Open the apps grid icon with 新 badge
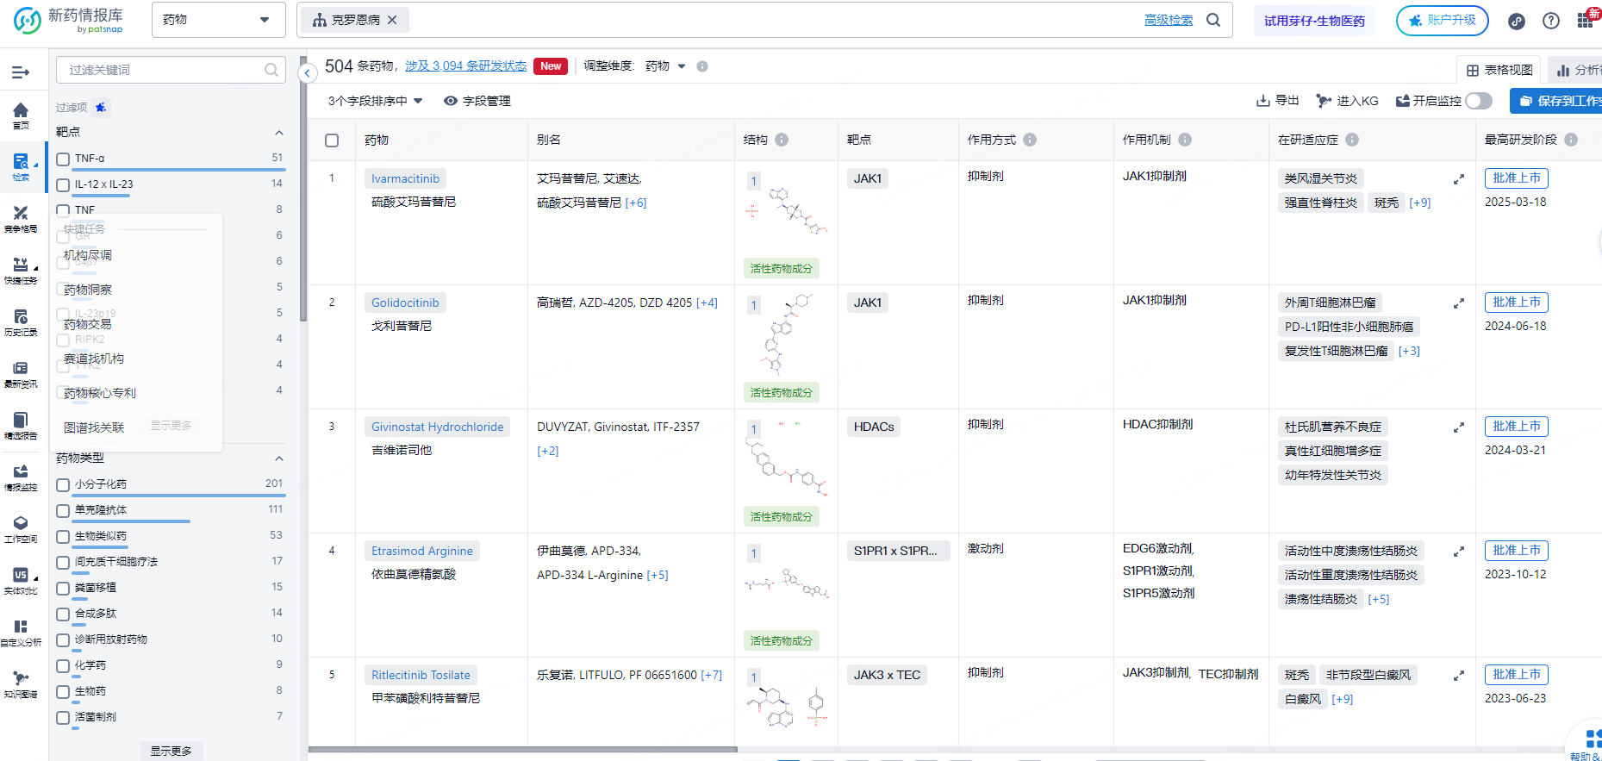The height and width of the screenshot is (761, 1602). [1586, 20]
